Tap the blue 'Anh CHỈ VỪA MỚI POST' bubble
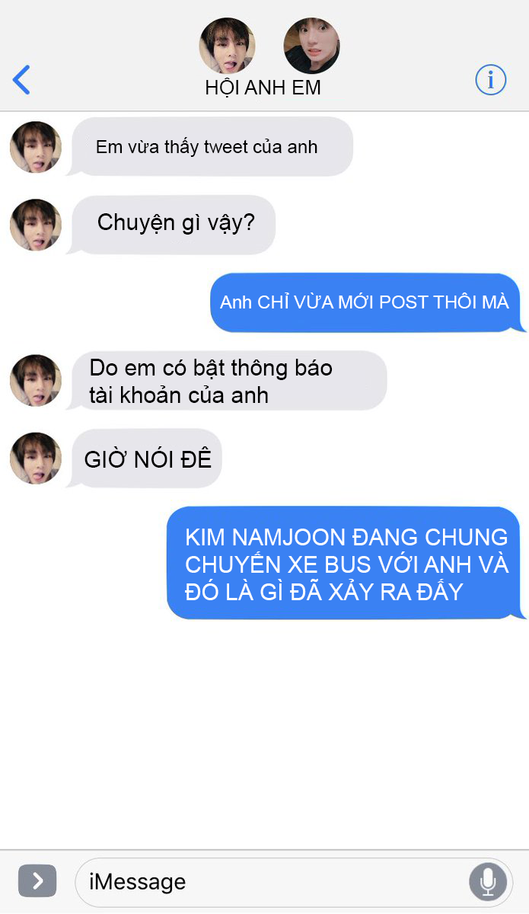Image resolution: width=529 pixels, height=914 pixels. point(368,302)
